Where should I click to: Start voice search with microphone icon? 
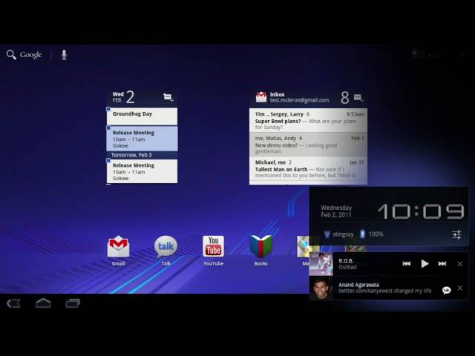(x=64, y=55)
